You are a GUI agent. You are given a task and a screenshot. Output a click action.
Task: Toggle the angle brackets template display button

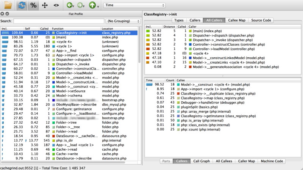point(56,5)
